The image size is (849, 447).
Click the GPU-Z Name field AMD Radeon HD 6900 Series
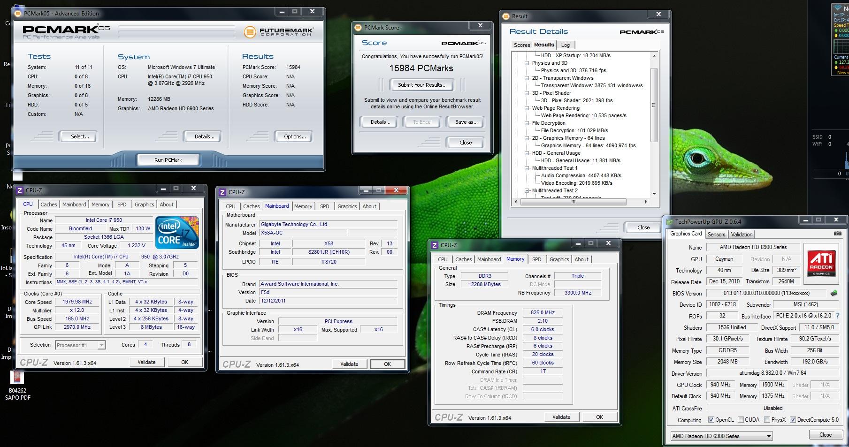(753, 247)
